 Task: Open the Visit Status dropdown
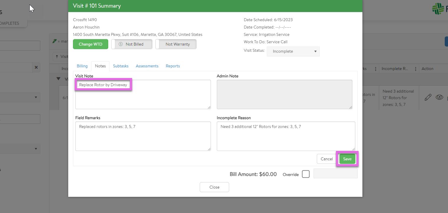pos(293,51)
